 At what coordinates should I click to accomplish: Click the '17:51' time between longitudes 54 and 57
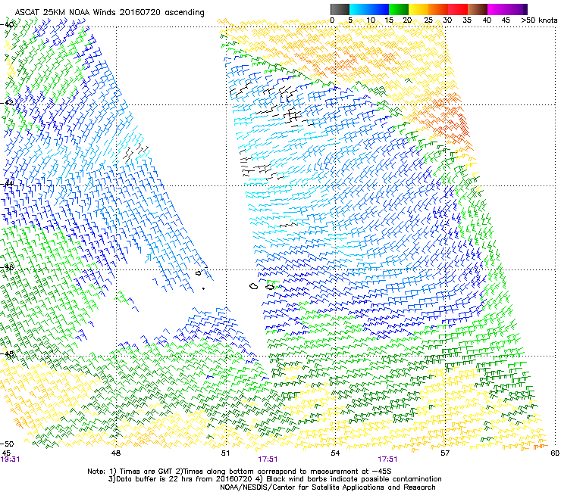(387, 459)
